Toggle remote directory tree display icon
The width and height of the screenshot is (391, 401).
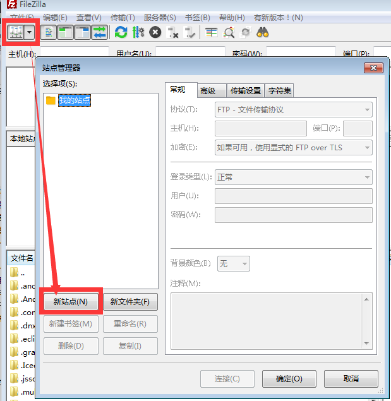tap(82, 32)
